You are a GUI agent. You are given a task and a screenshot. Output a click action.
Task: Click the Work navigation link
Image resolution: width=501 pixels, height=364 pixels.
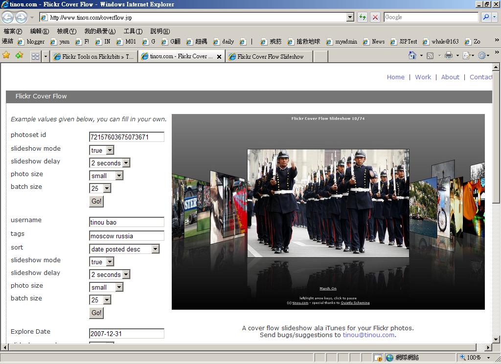click(423, 77)
